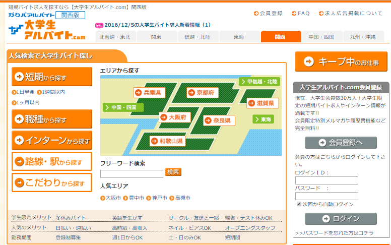Open the サークル・友達と一緒 link
This screenshot has height=245, width=391.
point(194,218)
